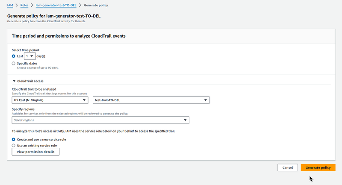This screenshot has height=185, width=342.
Task: Open the IAM breadcrumb link
Action: [x=10, y=5]
